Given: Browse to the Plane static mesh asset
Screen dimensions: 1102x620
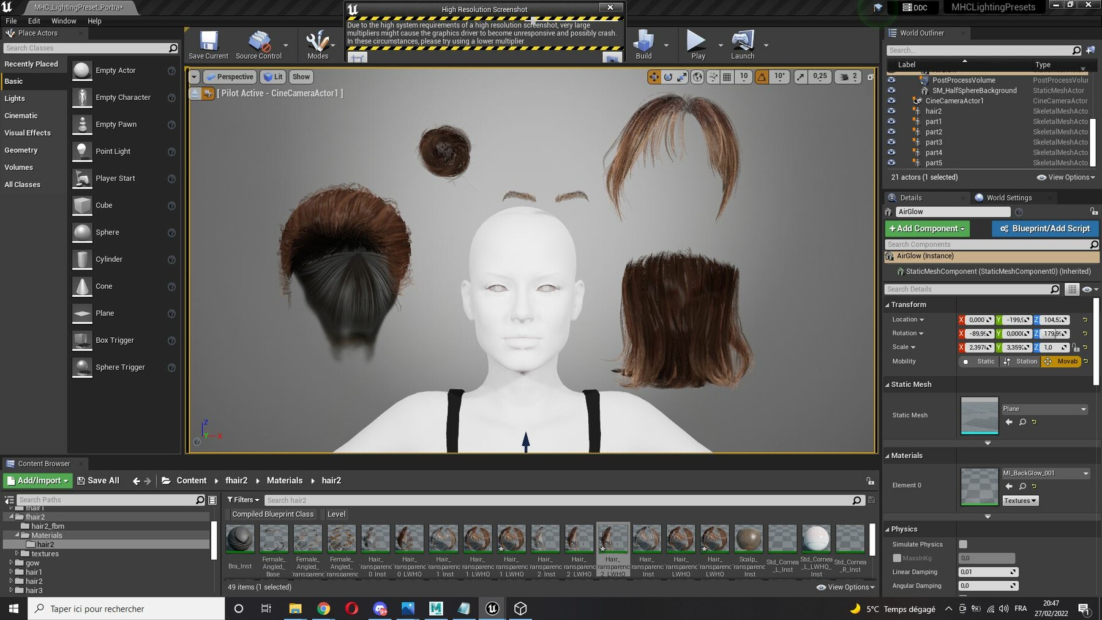Looking at the screenshot, I should (1022, 422).
